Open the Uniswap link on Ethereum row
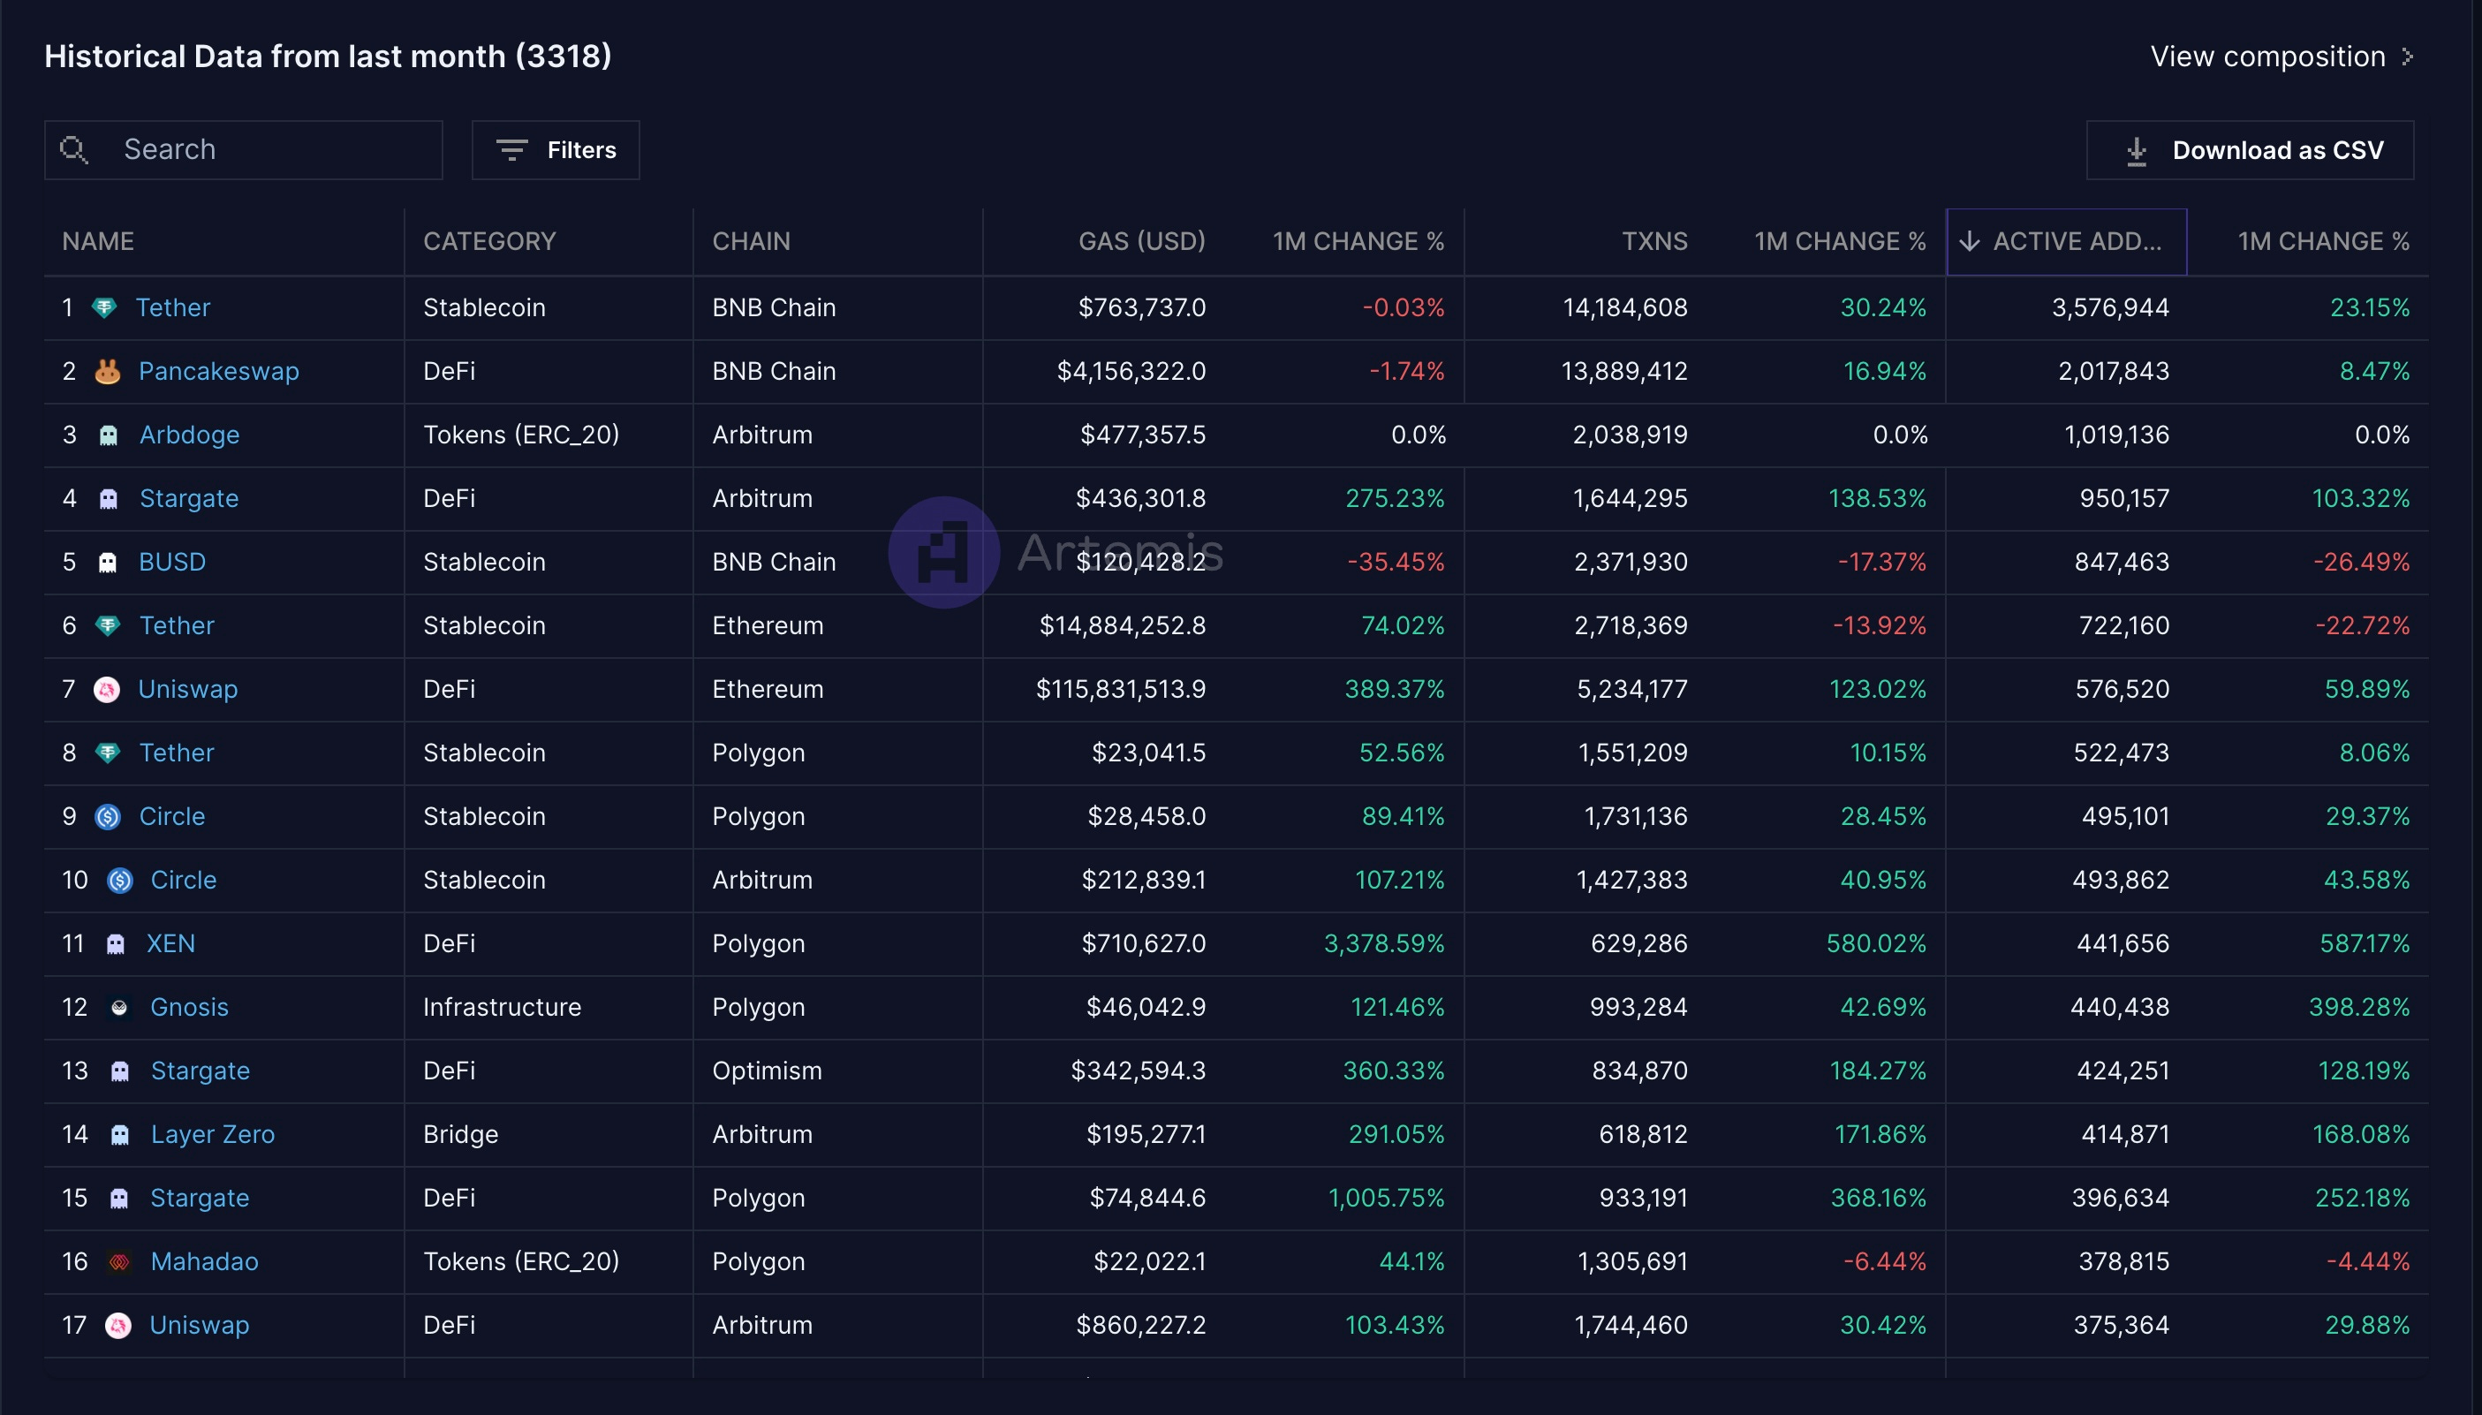Screen dimensions: 2482x1415 click(188, 690)
